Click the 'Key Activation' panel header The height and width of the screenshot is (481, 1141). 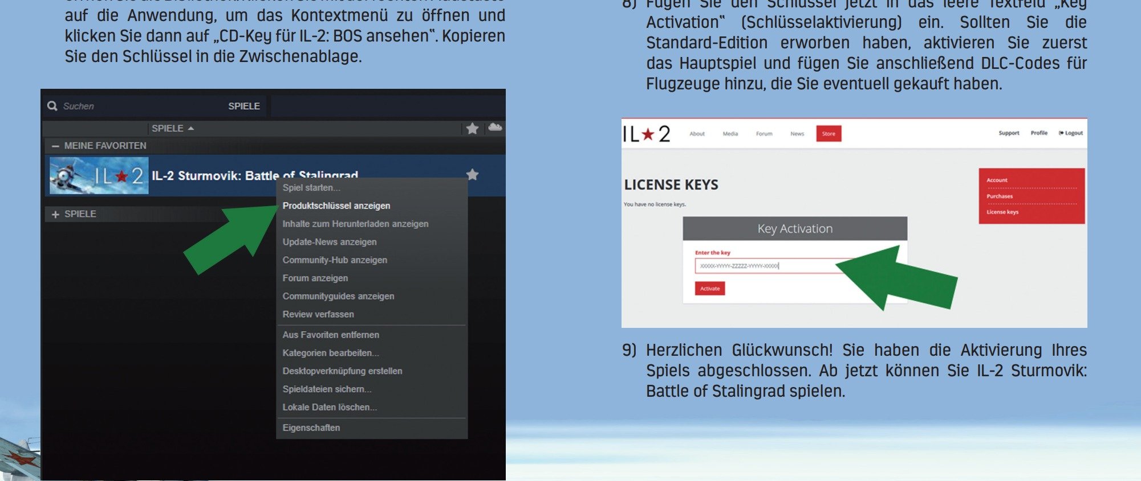(795, 229)
